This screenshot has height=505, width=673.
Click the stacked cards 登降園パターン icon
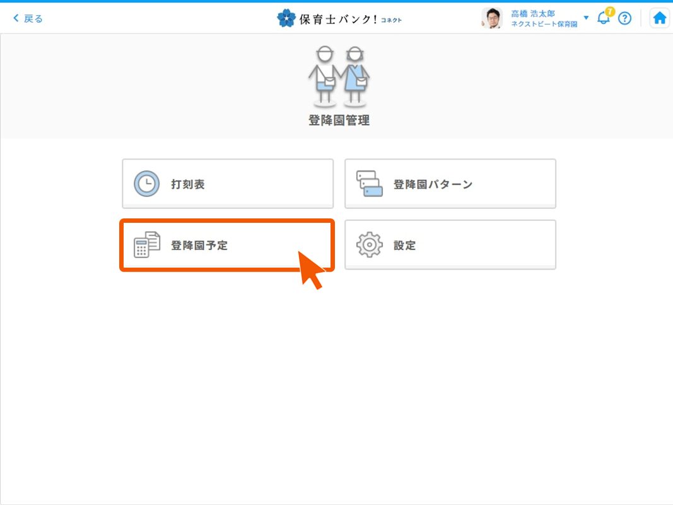point(369,184)
